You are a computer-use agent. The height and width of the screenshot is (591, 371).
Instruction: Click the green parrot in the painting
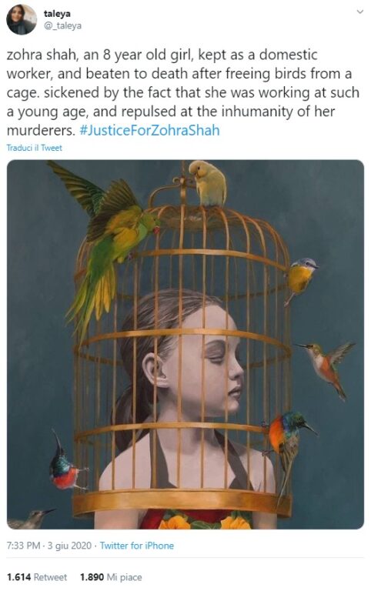click(x=104, y=241)
